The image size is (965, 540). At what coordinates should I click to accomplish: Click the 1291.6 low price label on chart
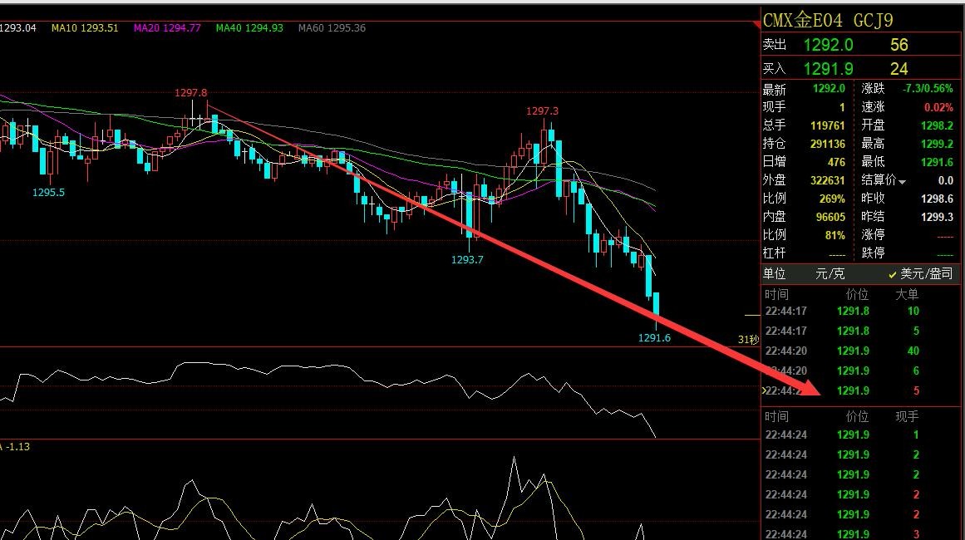(654, 337)
